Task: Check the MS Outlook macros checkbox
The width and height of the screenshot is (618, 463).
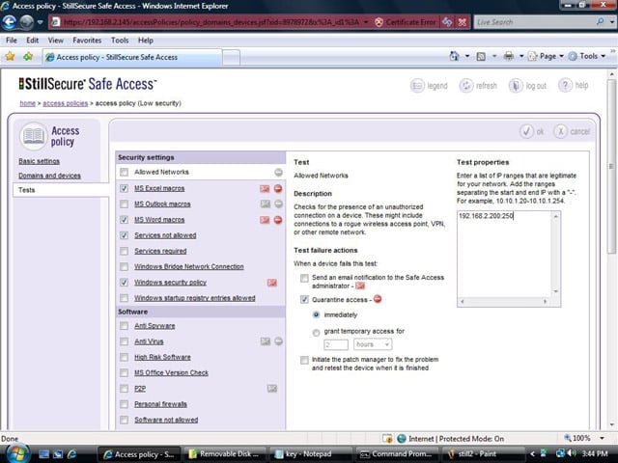Action: [125, 204]
